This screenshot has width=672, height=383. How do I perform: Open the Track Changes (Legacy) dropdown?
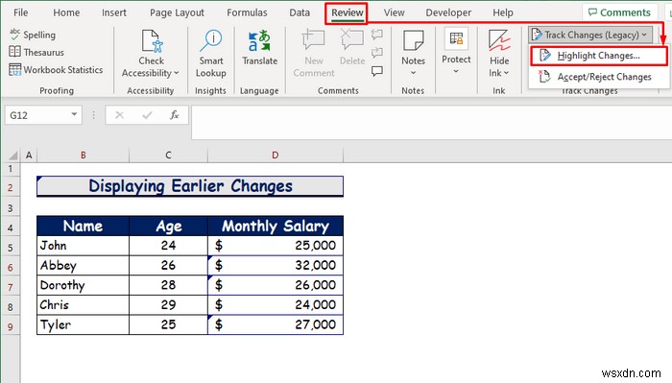point(590,35)
